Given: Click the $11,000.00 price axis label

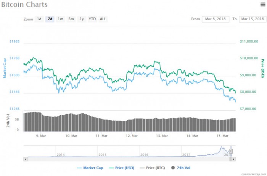Looking at the screenshot, I should click(x=249, y=41).
